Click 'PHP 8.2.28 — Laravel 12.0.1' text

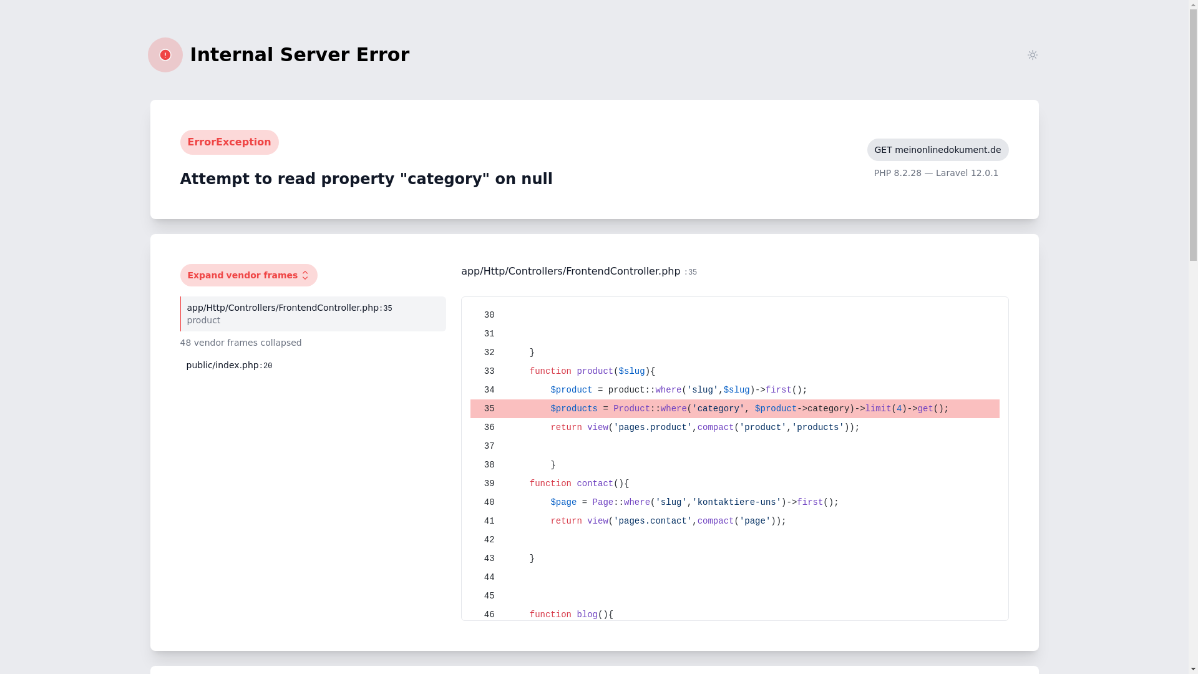(936, 173)
